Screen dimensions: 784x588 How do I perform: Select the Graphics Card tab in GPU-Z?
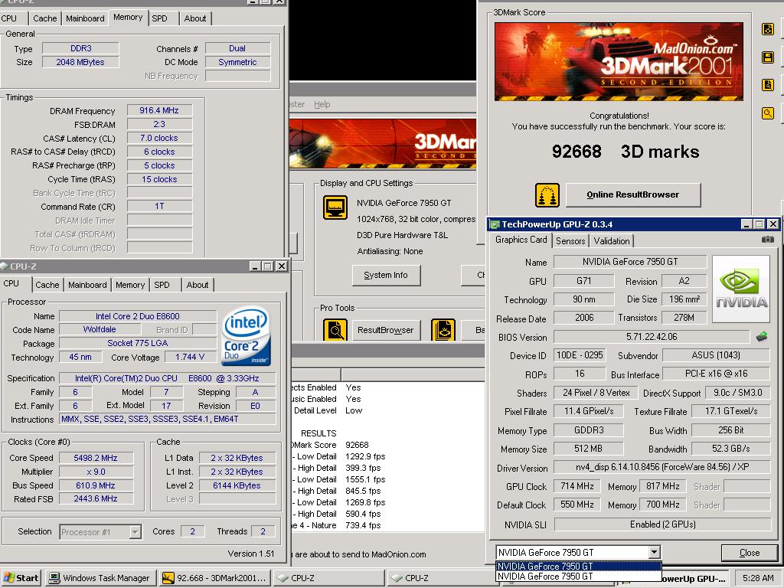click(x=521, y=240)
